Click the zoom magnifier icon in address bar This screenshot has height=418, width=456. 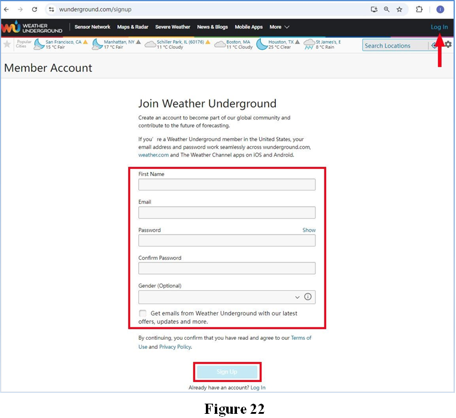(387, 10)
